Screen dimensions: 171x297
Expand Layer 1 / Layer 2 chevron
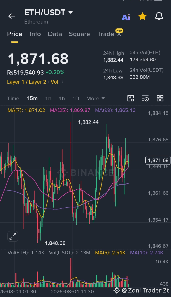[62, 82]
